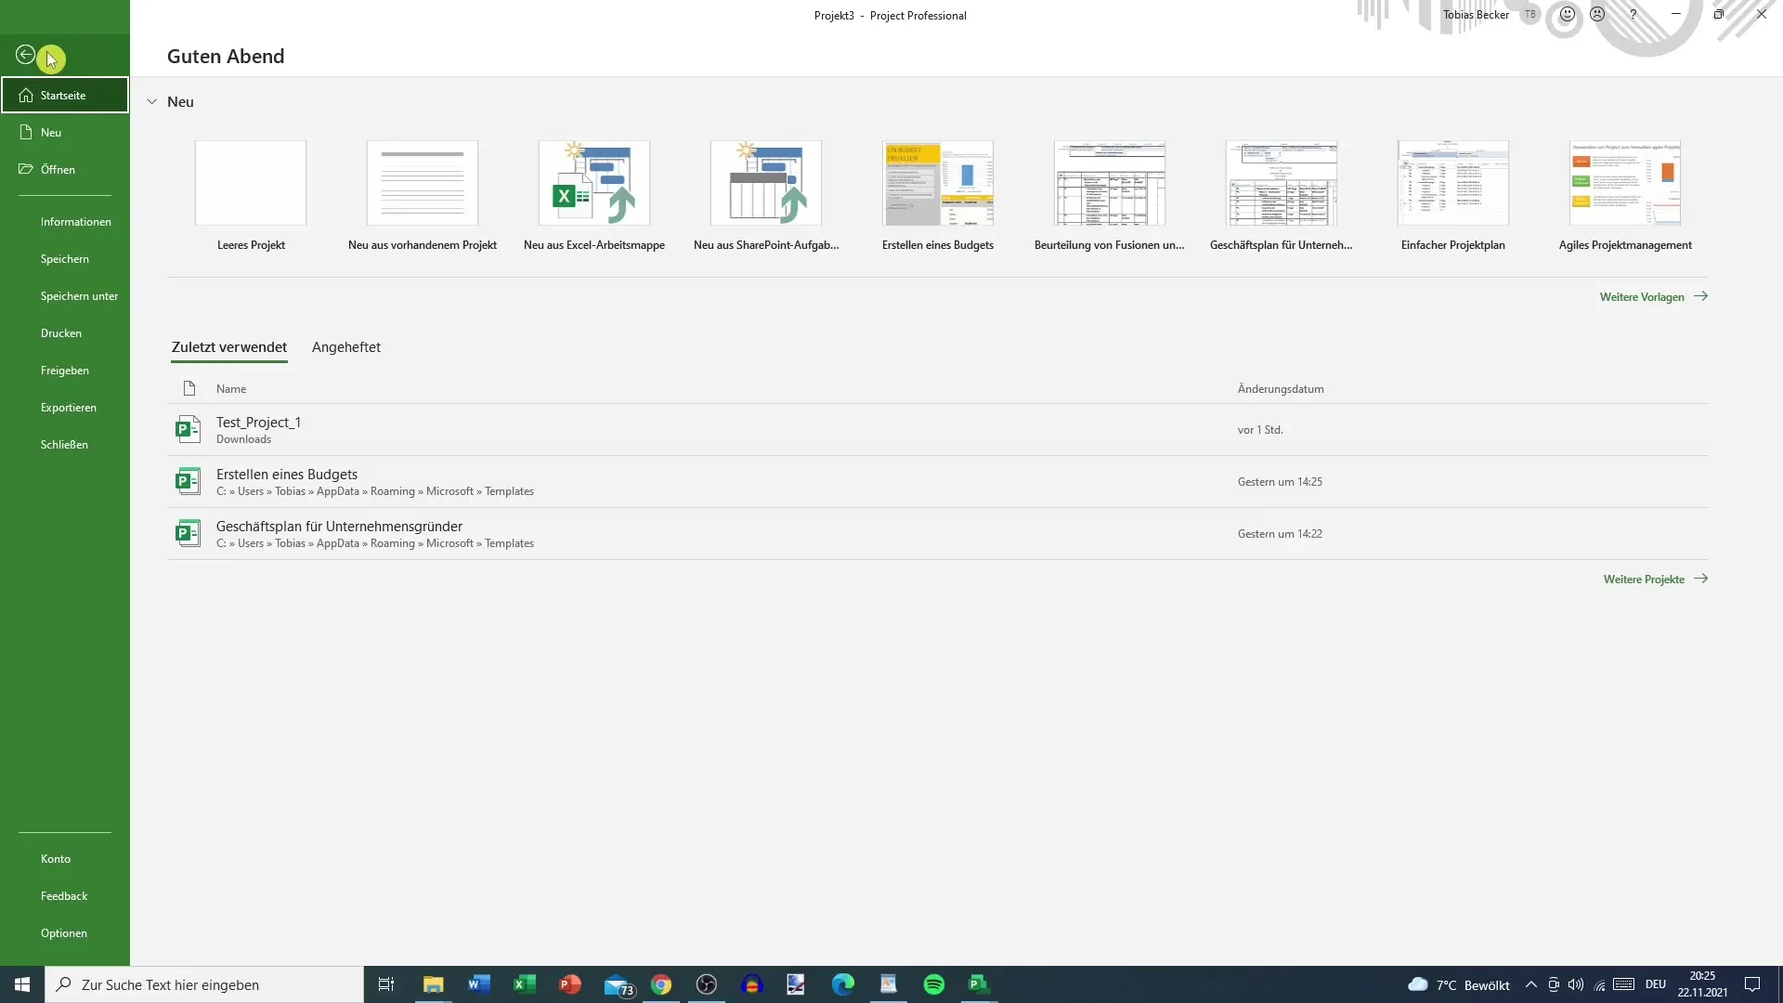1783x1003 pixels.
Task: Click the Exportieren sidebar icon
Action: [68, 407]
